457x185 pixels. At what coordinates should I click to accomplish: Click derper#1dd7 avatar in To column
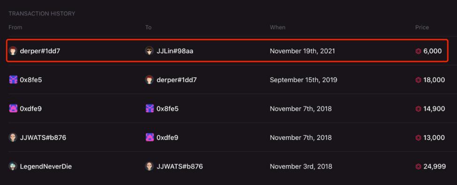pyautogui.click(x=149, y=80)
